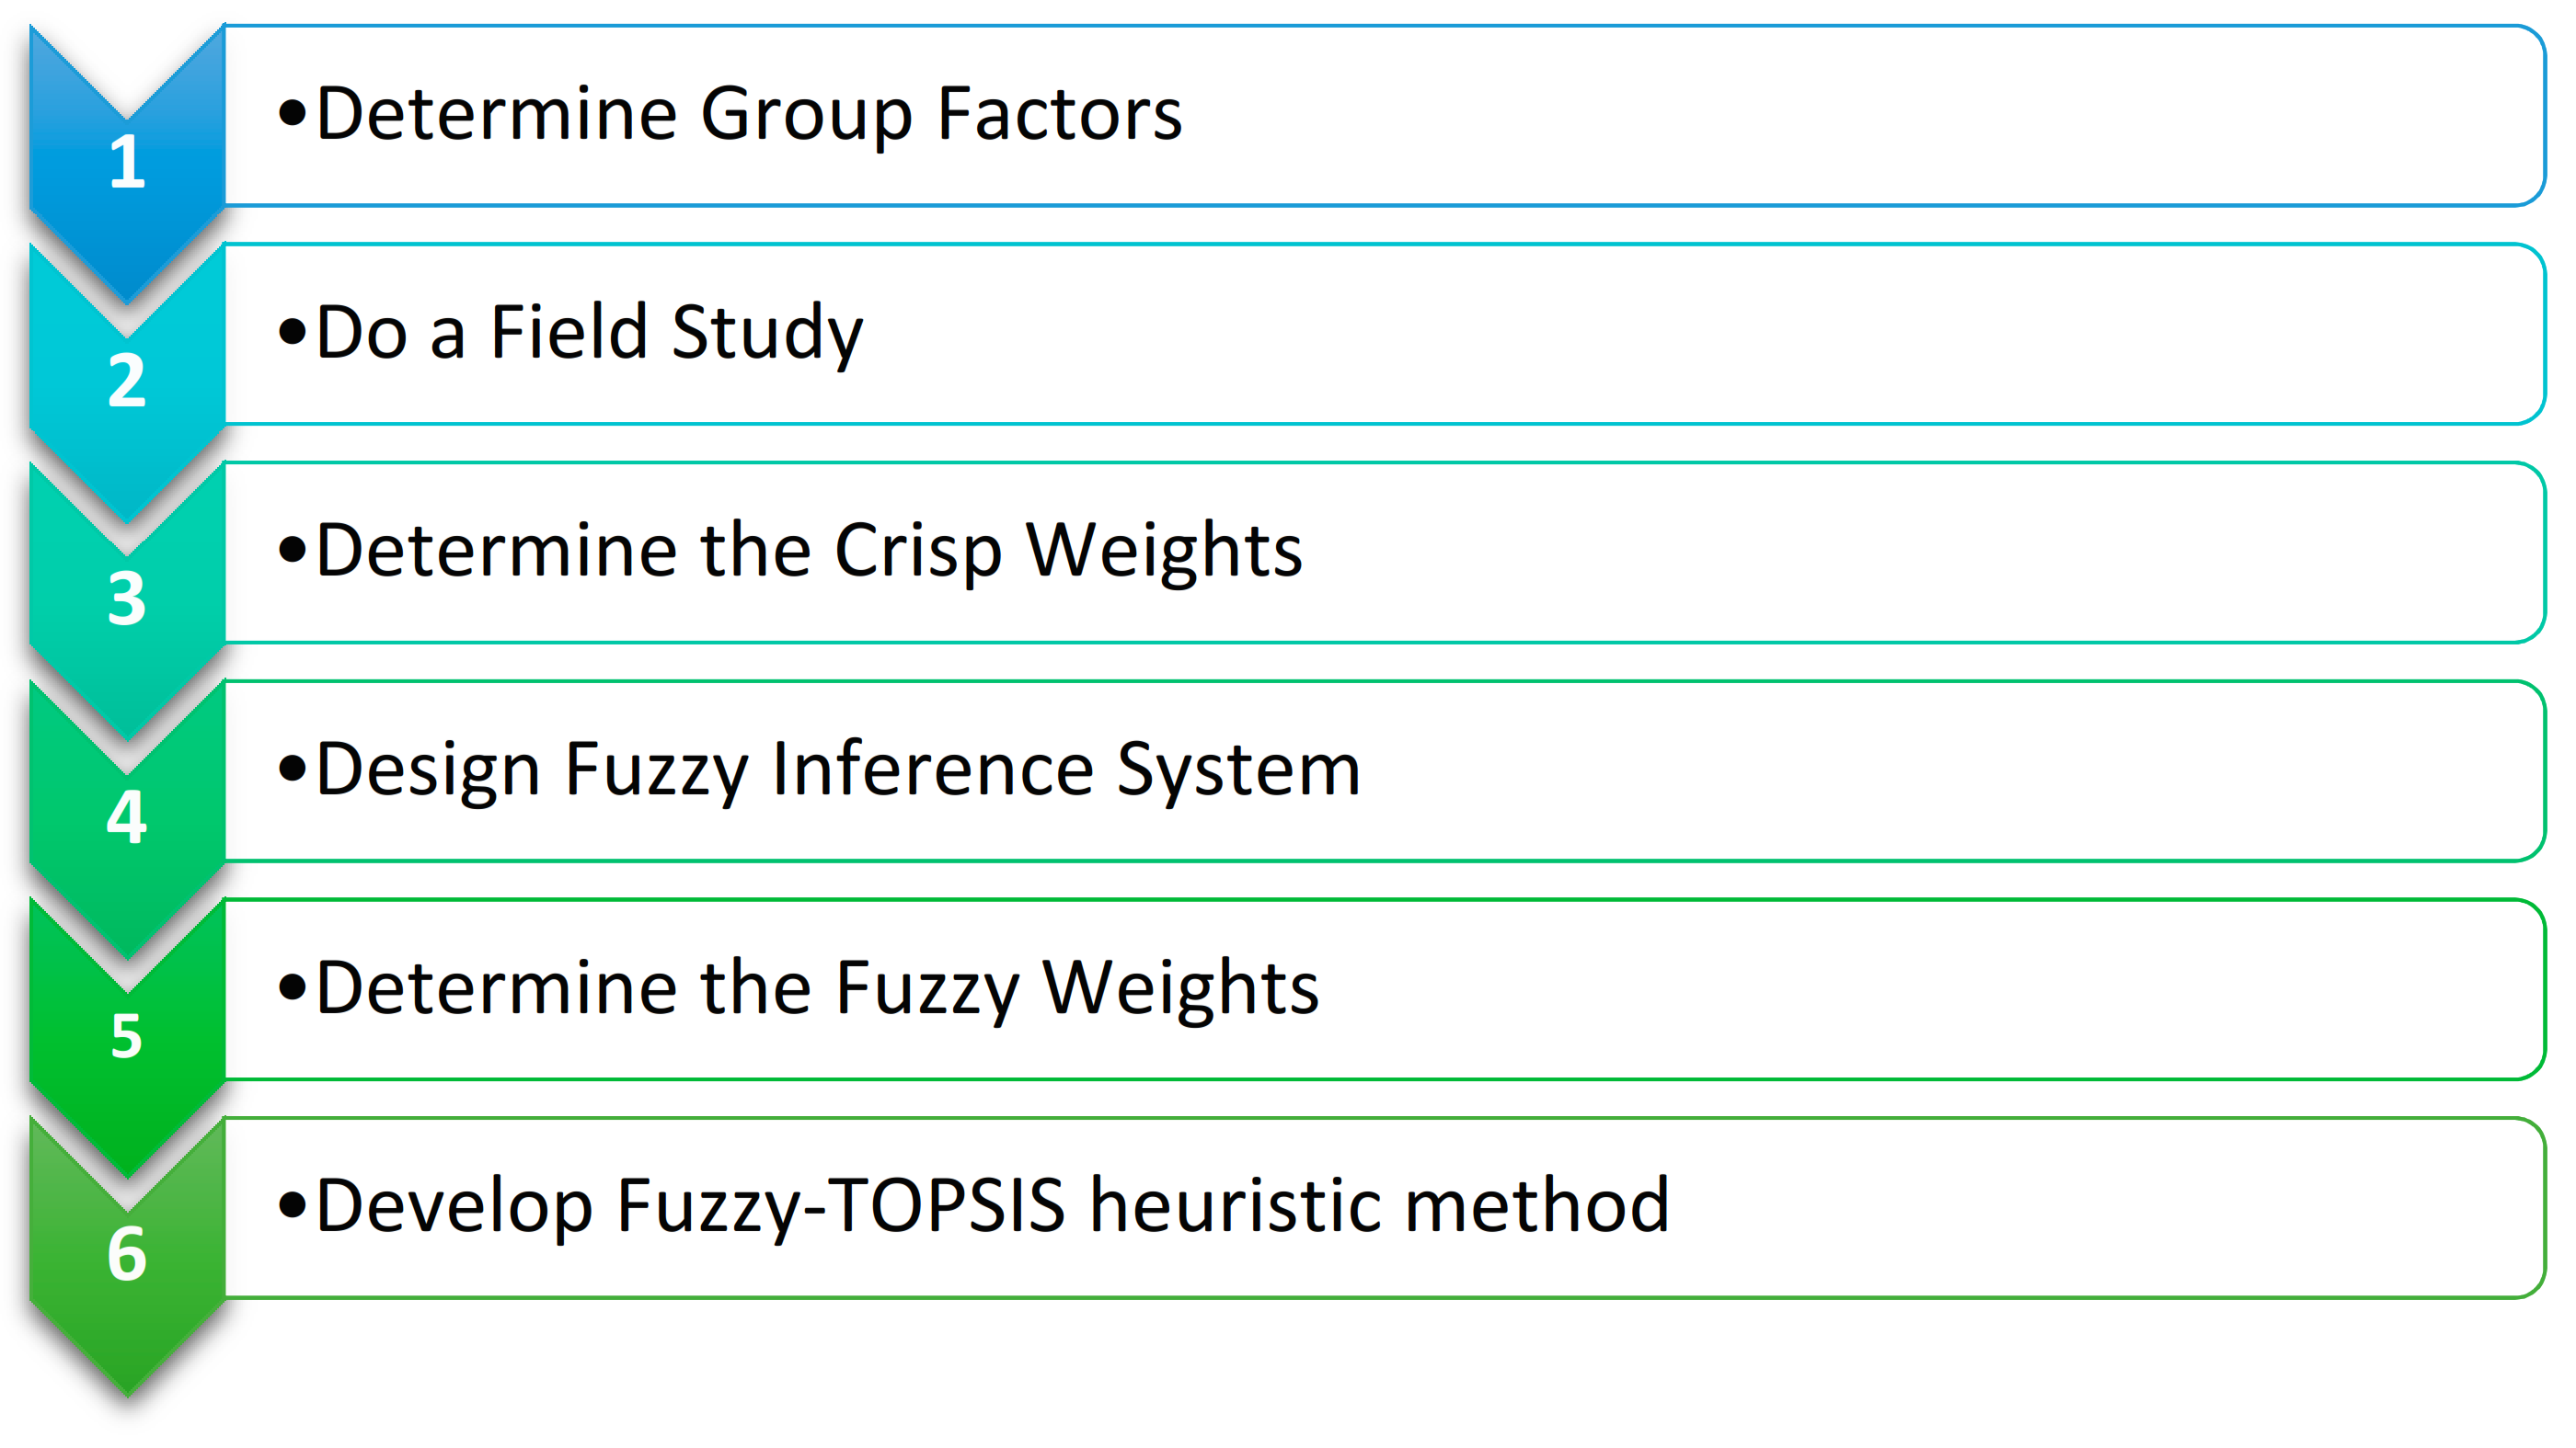The width and height of the screenshot is (2576, 1448).
Task: Click the green chevron numbered 4
Action: tap(127, 815)
